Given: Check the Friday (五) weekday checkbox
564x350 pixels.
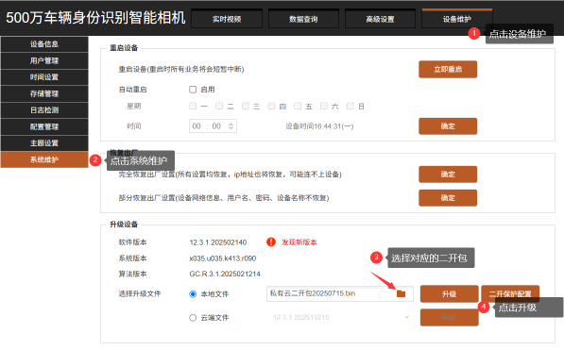Looking at the screenshot, I should pyautogui.click(x=298, y=106).
